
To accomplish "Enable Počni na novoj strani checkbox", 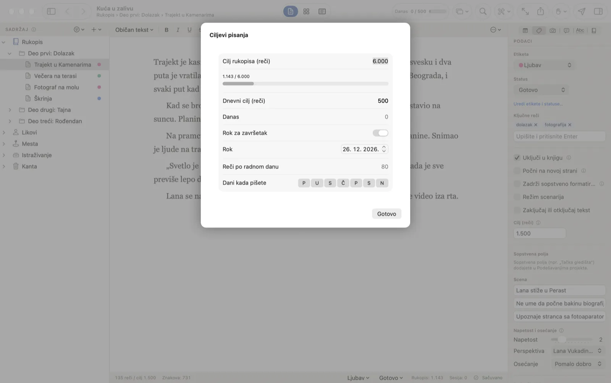I will [x=517, y=171].
